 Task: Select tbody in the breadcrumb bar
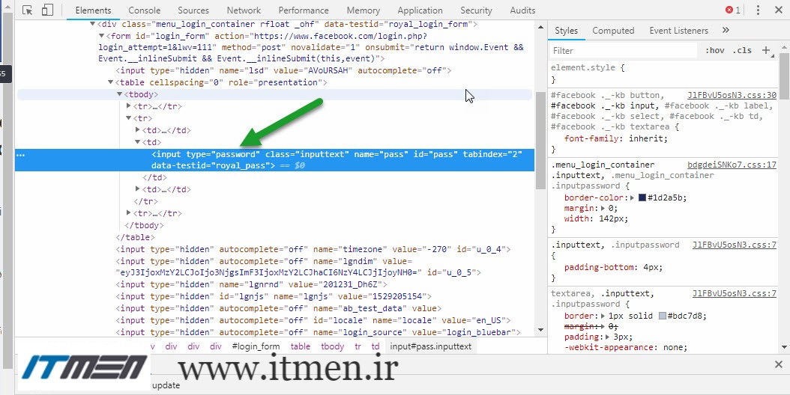point(333,346)
